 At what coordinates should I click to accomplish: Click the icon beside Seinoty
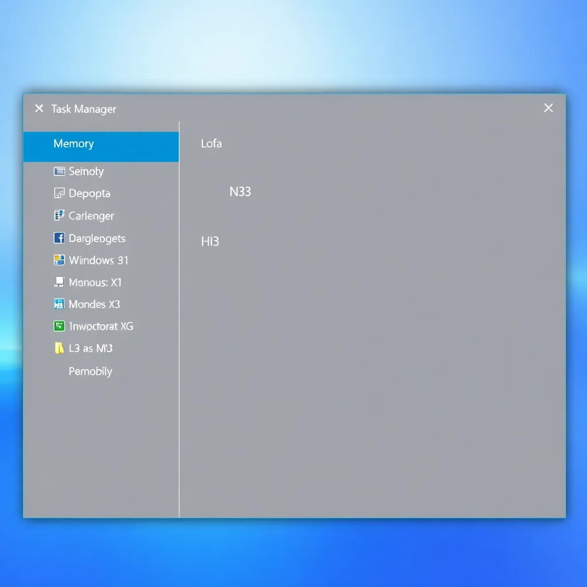tap(59, 171)
